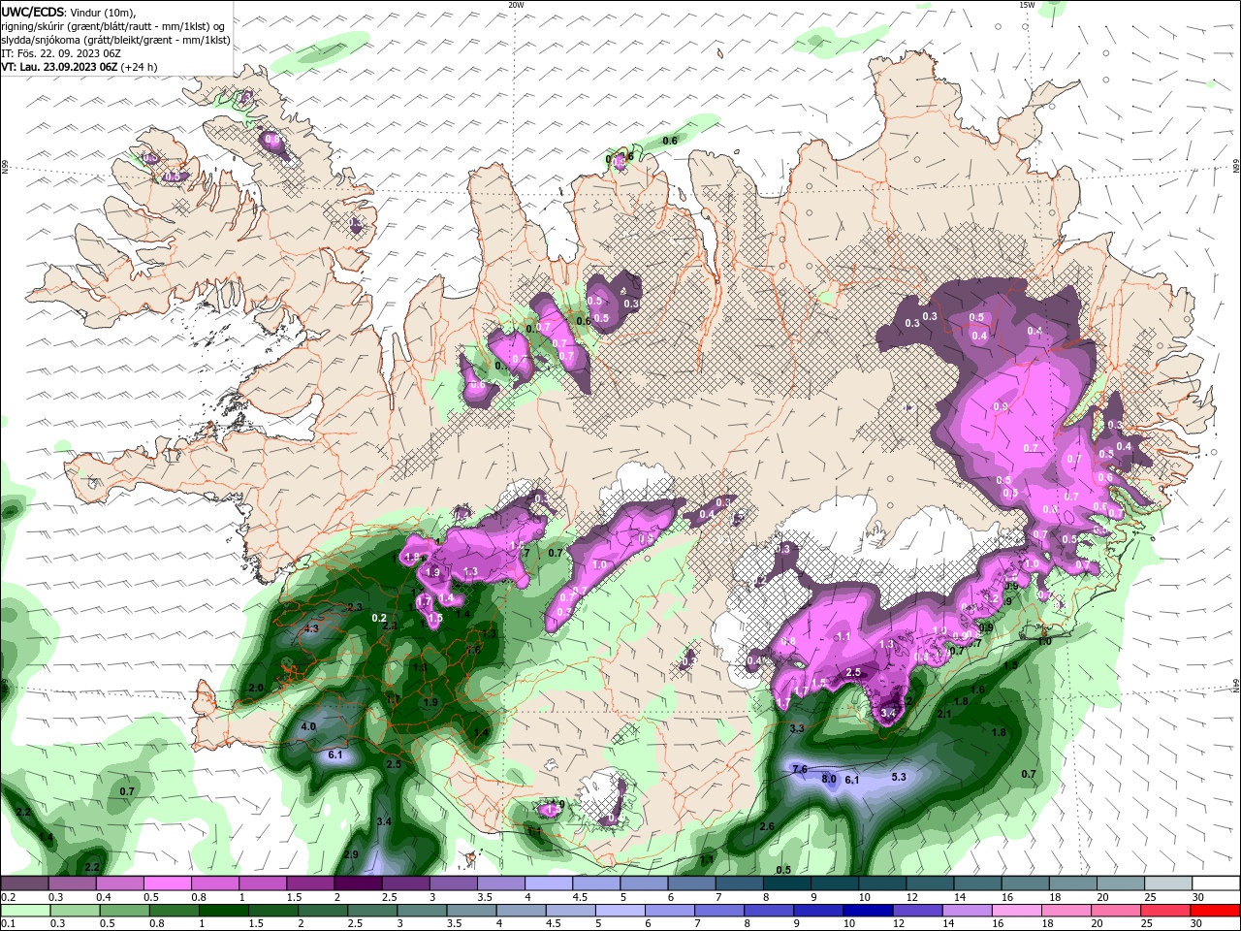
Task: Click the darkest purple 2 snow legend swatch
Action: click(x=357, y=883)
